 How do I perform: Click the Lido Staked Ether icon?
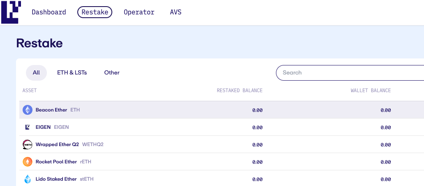tap(28, 179)
